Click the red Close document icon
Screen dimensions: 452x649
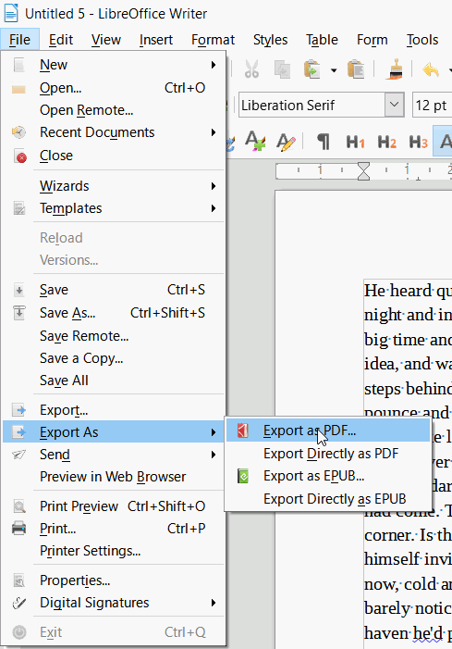point(20,156)
